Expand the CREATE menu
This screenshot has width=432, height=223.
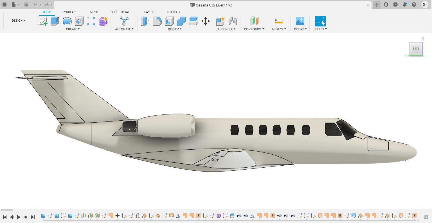(x=73, y=29)
